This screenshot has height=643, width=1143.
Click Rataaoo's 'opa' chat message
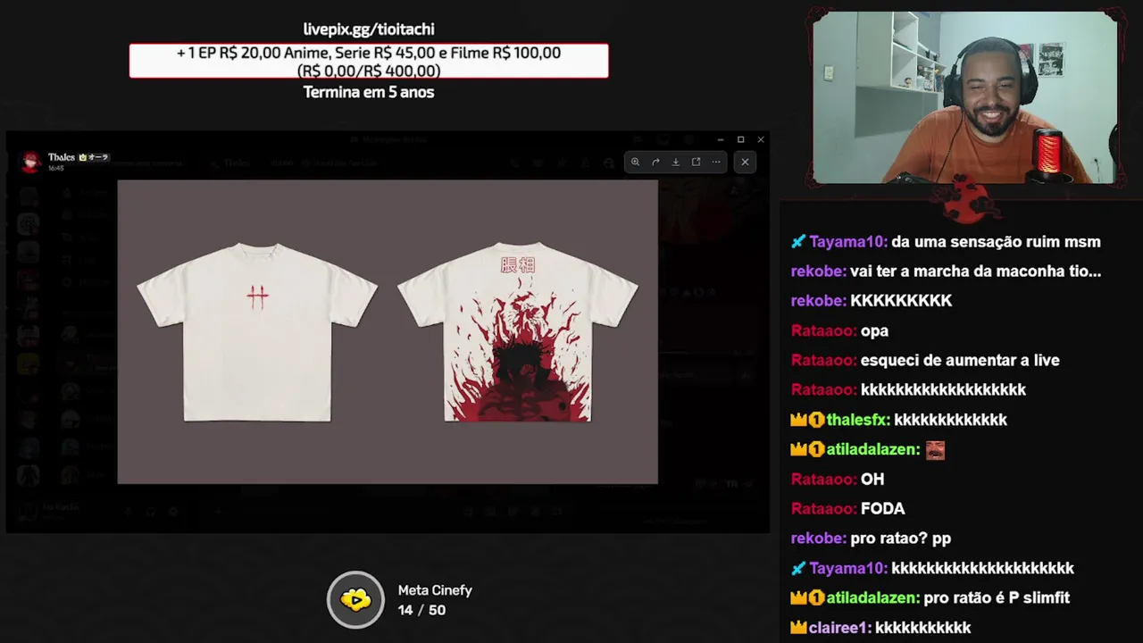(x=839, y=330)
